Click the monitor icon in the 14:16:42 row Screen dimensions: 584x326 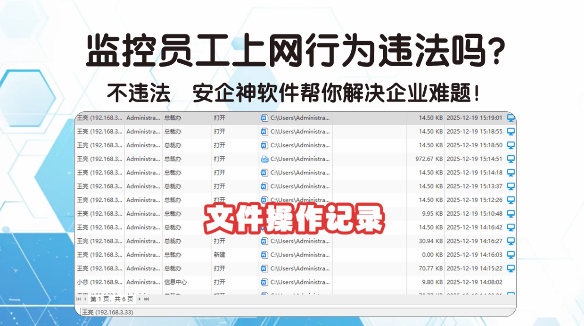(x=511, y=227)
